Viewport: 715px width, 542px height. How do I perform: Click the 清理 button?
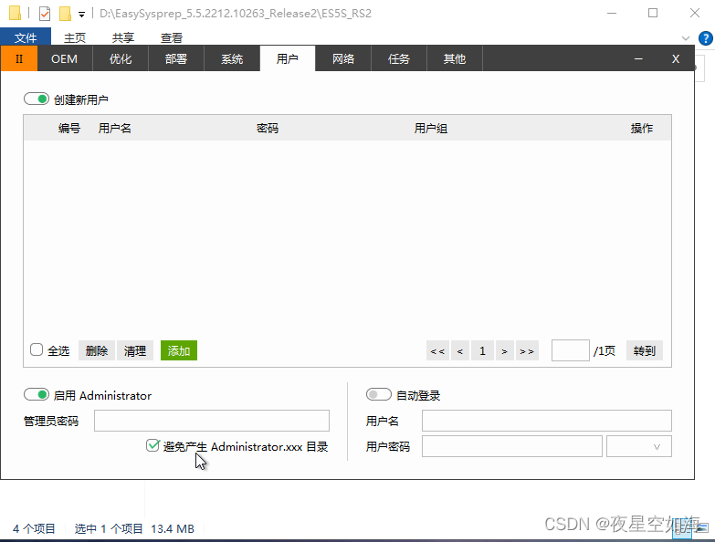click(x=135, y=350)
